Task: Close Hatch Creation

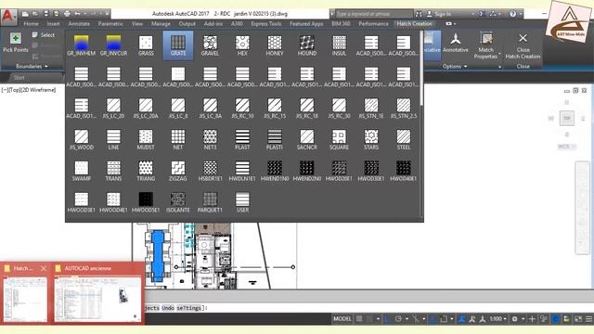Action: coord(523,45)
